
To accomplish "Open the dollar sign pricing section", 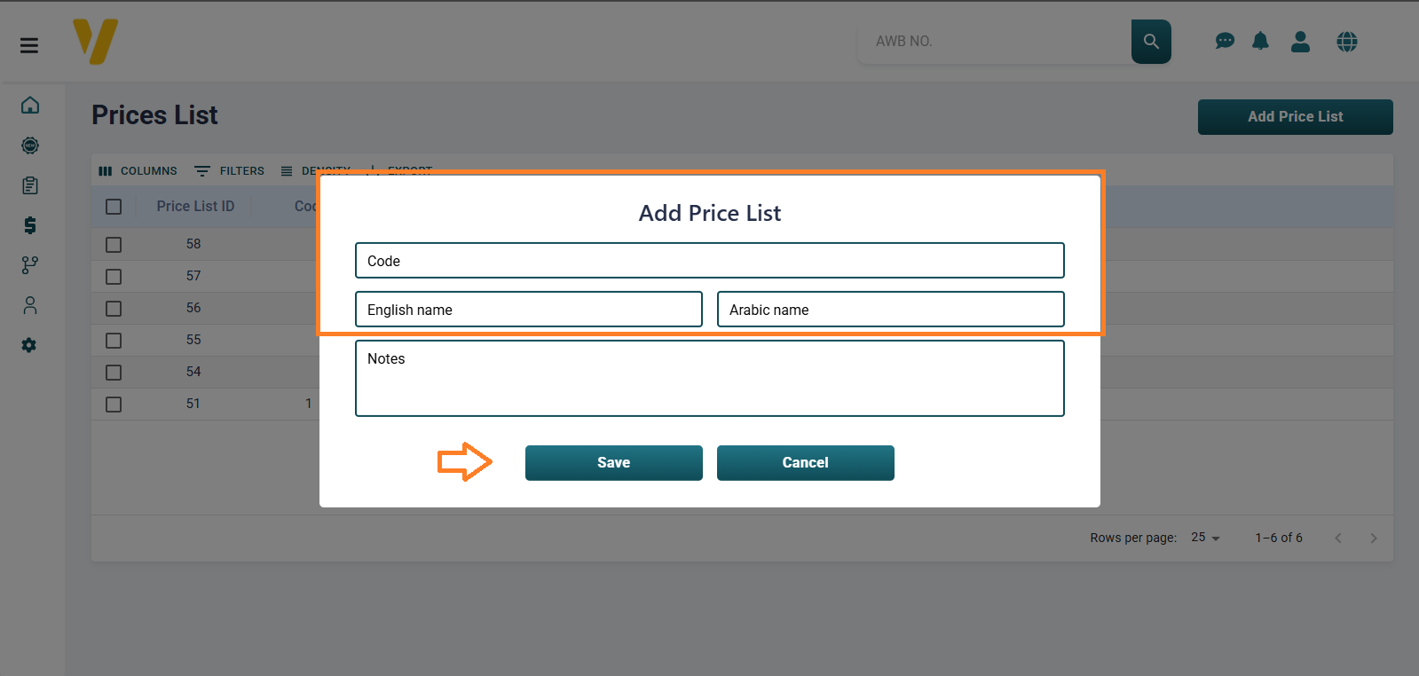I will click(x=30, y=225).
